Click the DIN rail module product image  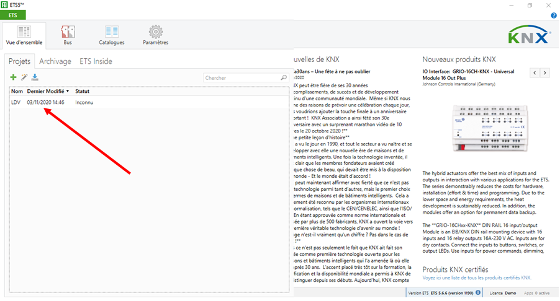coord(490,128)
